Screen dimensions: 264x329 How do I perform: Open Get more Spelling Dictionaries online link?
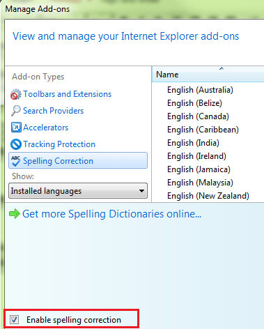pos(111,214)
